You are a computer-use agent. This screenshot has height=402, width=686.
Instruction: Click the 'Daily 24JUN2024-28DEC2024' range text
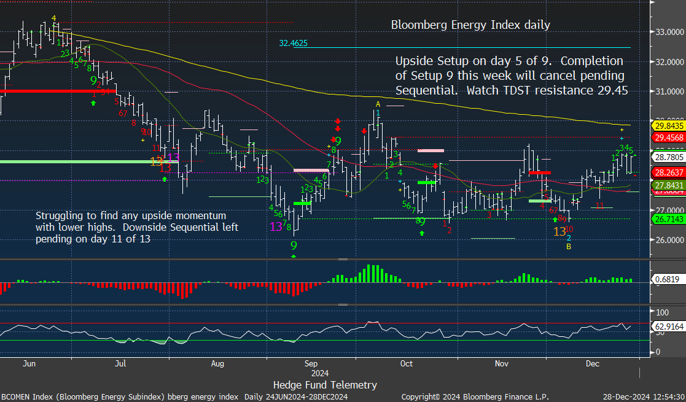[296, 396]
